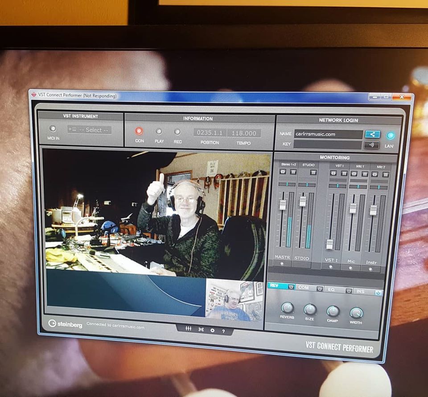Mute the Stereo 1+2 master channel
Viewport: 428px width, 397px height.
(x=293, y=172)
